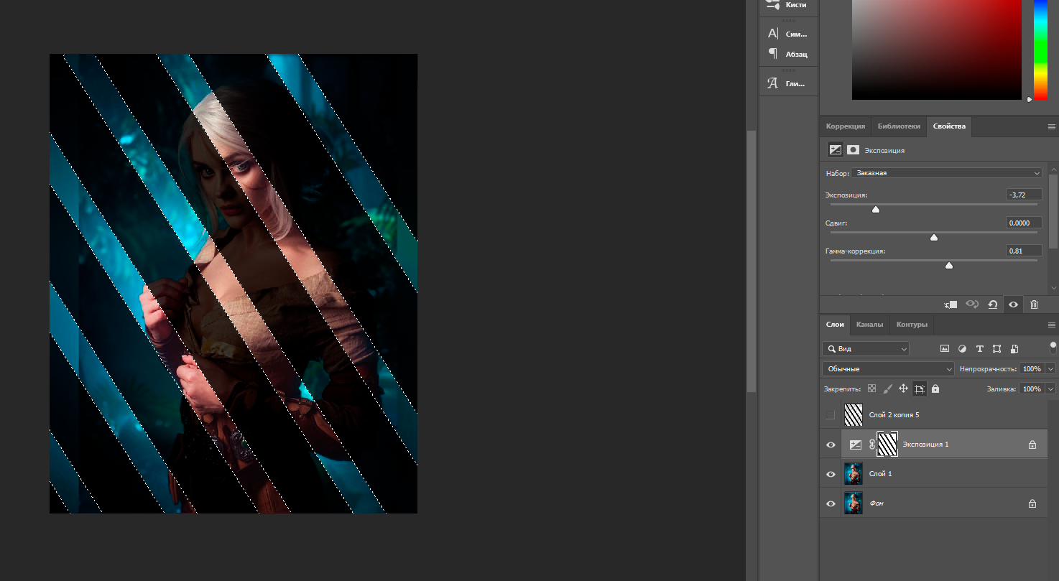The width and height of the screenshot is (1059, 581).
Task: Open the Непрозрачность opacity dropdown arrow
Action: (1050, 368)
